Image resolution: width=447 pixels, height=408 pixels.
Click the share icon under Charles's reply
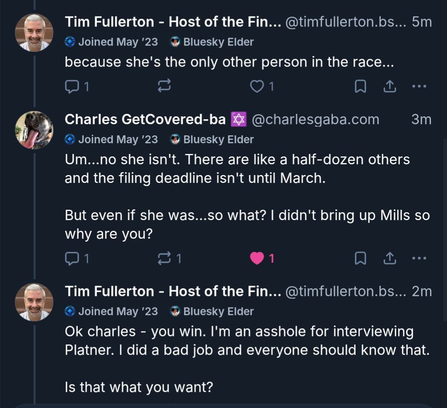[389, 258]
